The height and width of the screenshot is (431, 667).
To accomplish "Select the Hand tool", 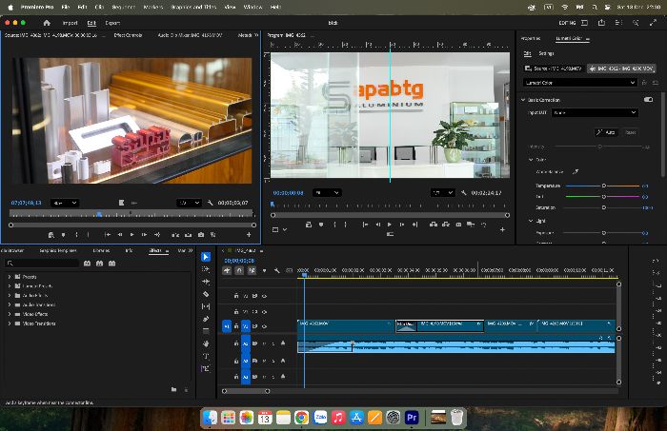I will pyautogui.click(x=206, y=343).
